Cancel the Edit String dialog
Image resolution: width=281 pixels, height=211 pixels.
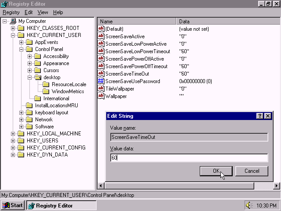[252, 171]
